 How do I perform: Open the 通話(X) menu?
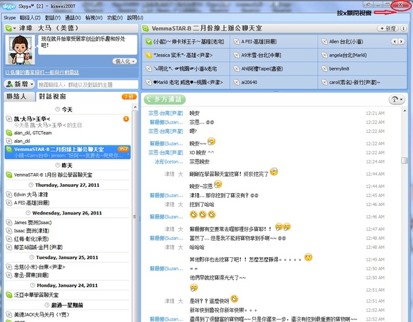(x=73, y=18)
